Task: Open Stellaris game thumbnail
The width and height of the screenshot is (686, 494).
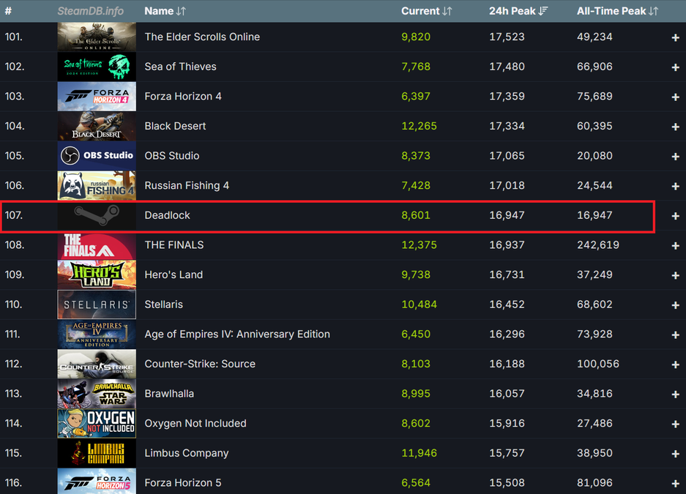Action: click(x=97, y=304)
